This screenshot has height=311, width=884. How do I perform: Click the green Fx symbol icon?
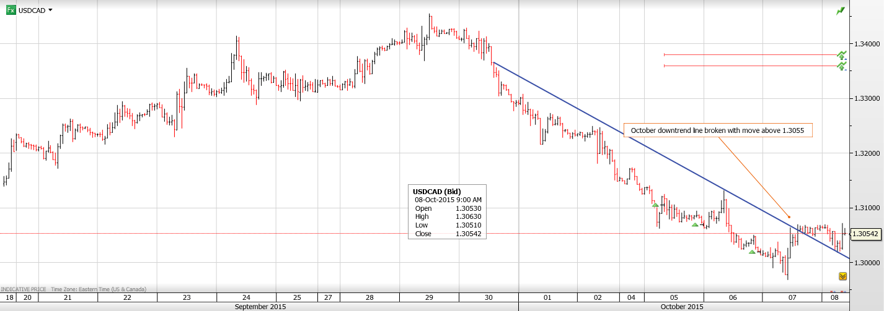[11, 10]
